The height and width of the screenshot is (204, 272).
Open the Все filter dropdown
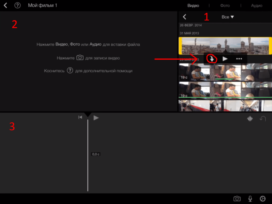227,17
